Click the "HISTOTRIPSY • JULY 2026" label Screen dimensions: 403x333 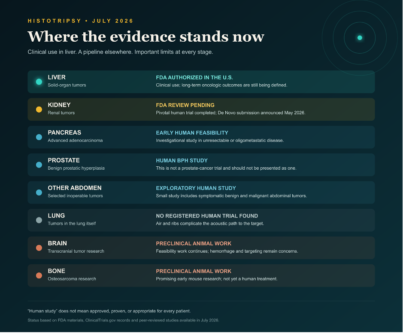click(x=80, y=21)
